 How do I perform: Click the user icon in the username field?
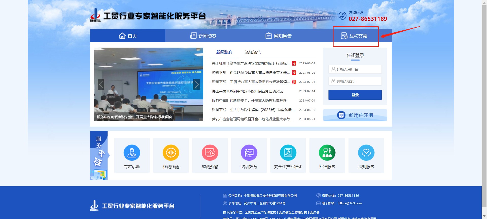334,69
